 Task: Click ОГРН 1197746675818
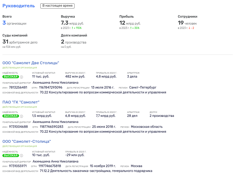coord(50,166)
